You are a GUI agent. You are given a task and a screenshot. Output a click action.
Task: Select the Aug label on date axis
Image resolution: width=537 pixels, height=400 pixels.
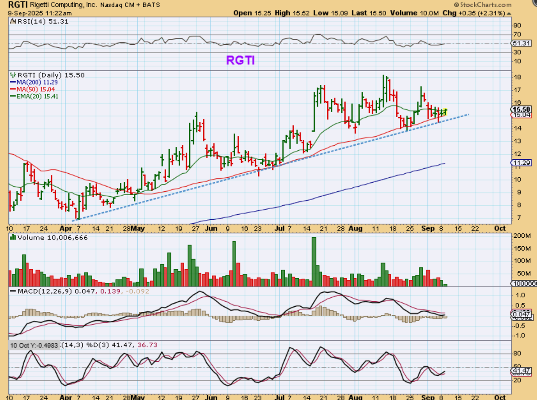355,228
